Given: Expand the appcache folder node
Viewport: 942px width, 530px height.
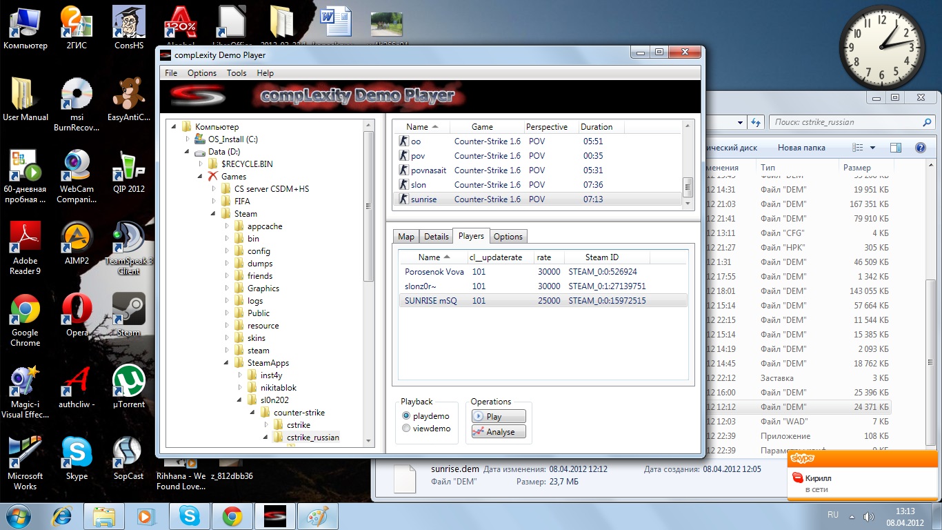Looking at the screenshot, I should (227, 226).
